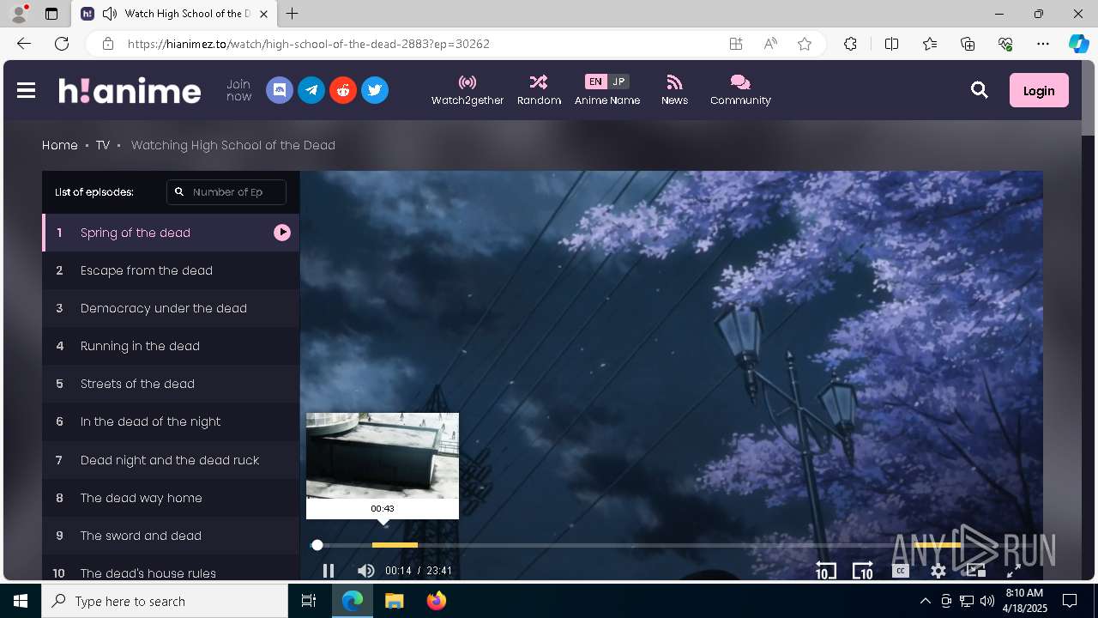Screen dimensions: 1098x618
Task: Enter fullscreen video mode
Action: point(1013,571)
